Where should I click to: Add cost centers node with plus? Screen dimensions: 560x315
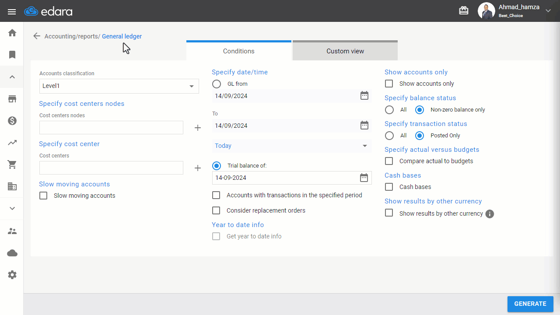coord(198,128)
